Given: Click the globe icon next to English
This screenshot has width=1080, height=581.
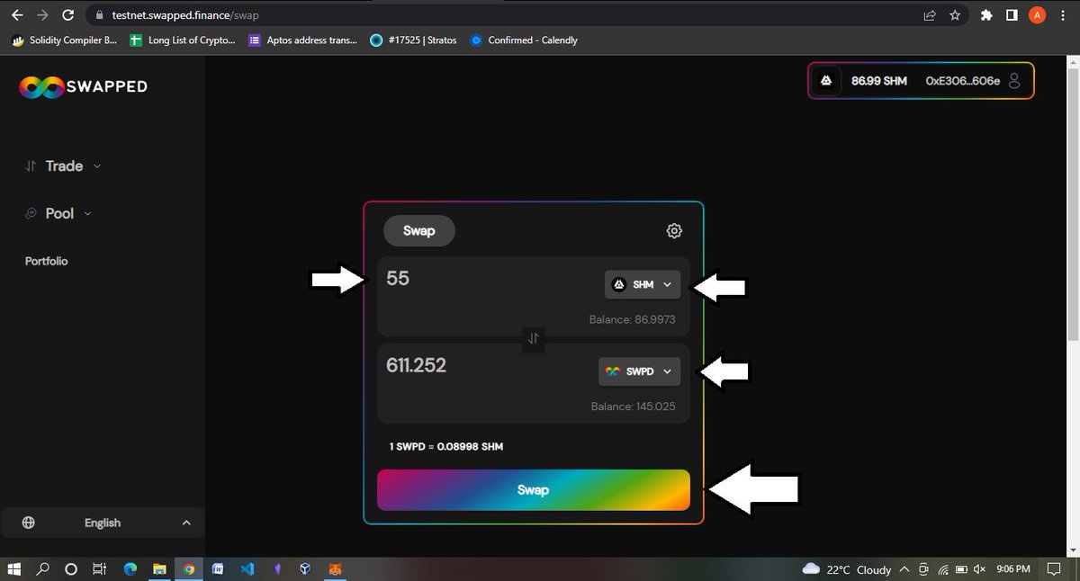Looking at the screenshot, I should click(29, 523).
